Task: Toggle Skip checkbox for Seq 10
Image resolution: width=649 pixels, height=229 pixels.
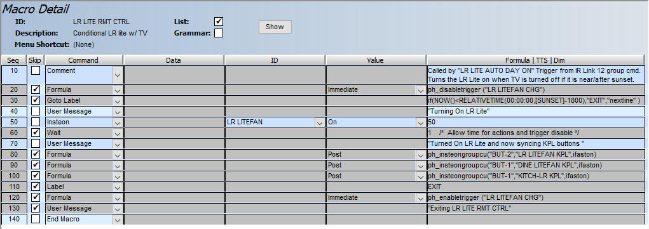Action: click(36, 70)
